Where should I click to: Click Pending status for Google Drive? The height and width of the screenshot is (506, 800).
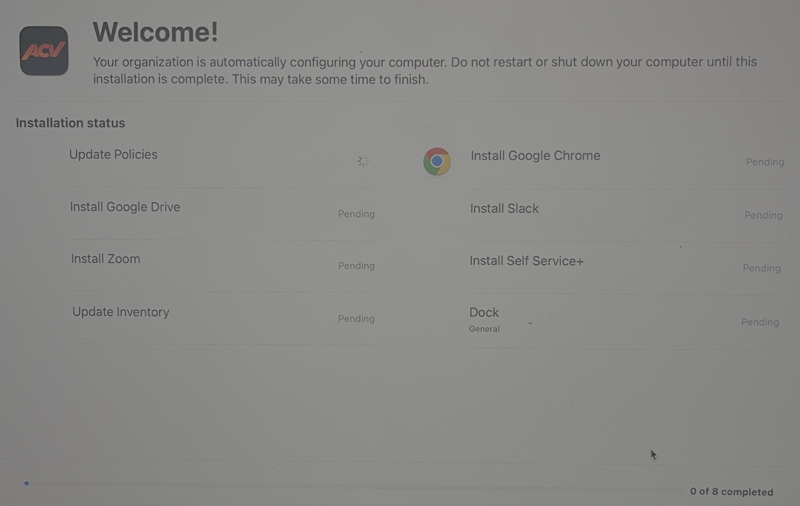tap(356, 214)
